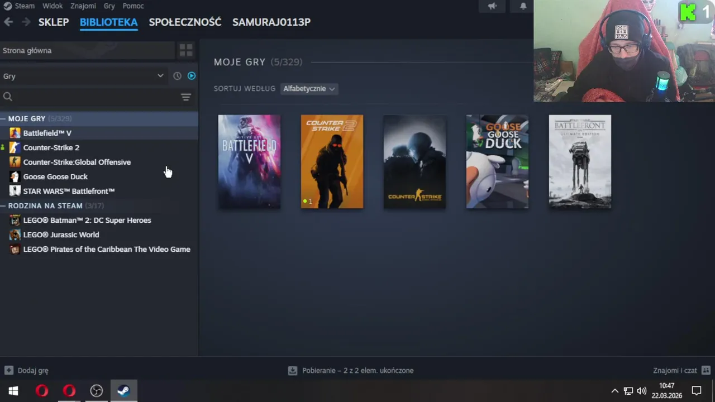This screenshot has height=402, width=715.
Task: Toggle the recent activity clock filter
Action: [x=177, y=76]
